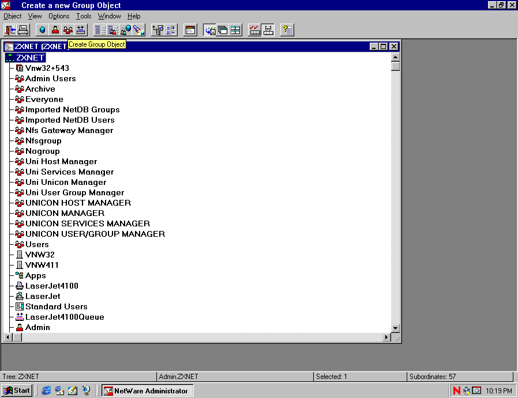Select Imported NetDB Groups

[67, 110]
